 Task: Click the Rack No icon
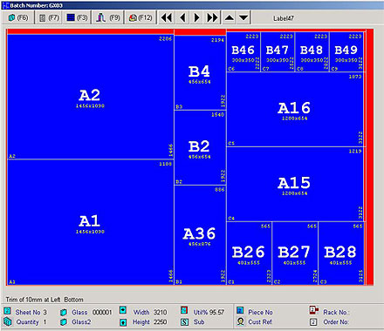313,310
